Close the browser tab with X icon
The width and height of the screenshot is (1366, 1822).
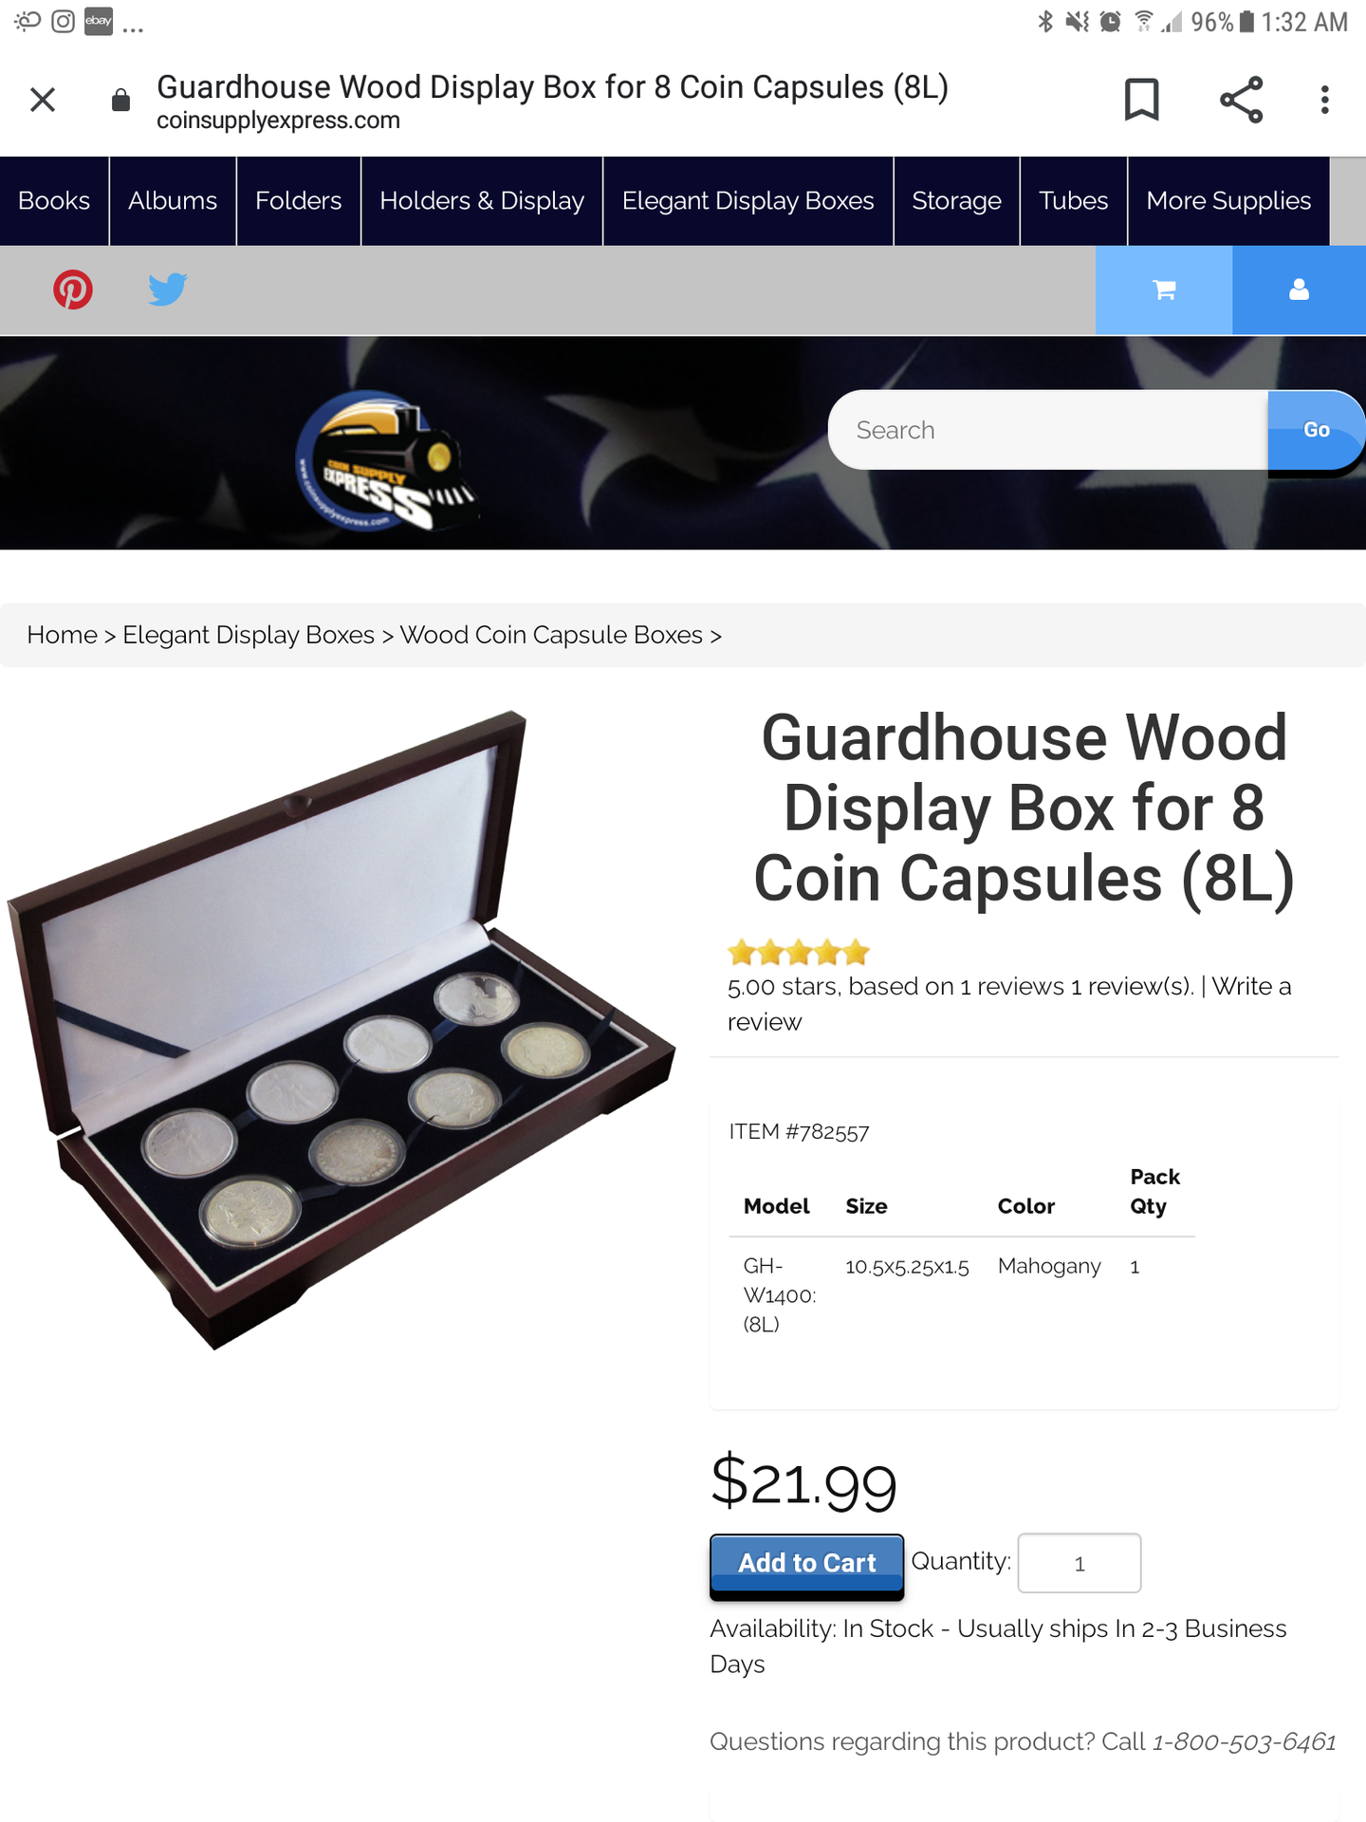(43, 100)
